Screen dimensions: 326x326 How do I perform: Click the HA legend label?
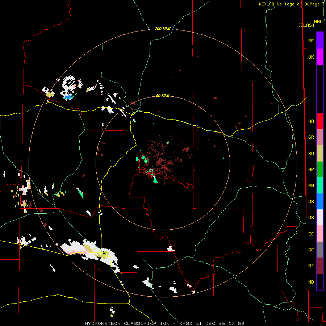pyautogui.click(x=311, y=121)
